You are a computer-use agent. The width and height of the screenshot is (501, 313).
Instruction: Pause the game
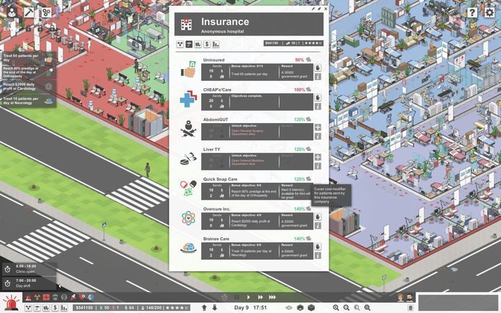click(237, 298)
